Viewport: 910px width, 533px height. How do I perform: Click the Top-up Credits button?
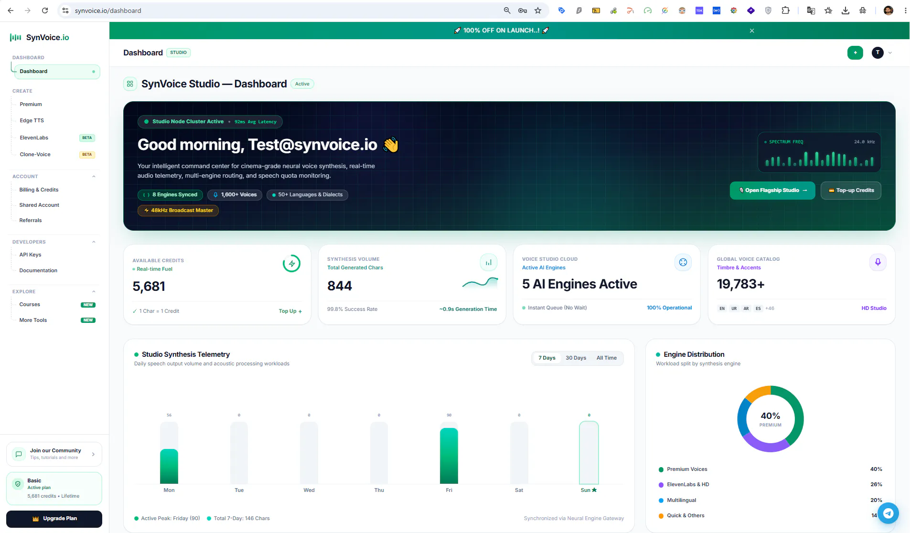(851, 191)
